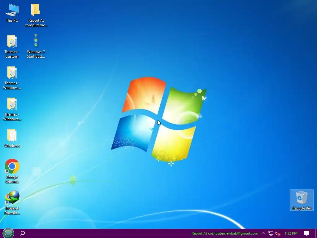
Task: Expand the hidden tray icons chevron
Action: coord(263,233)
